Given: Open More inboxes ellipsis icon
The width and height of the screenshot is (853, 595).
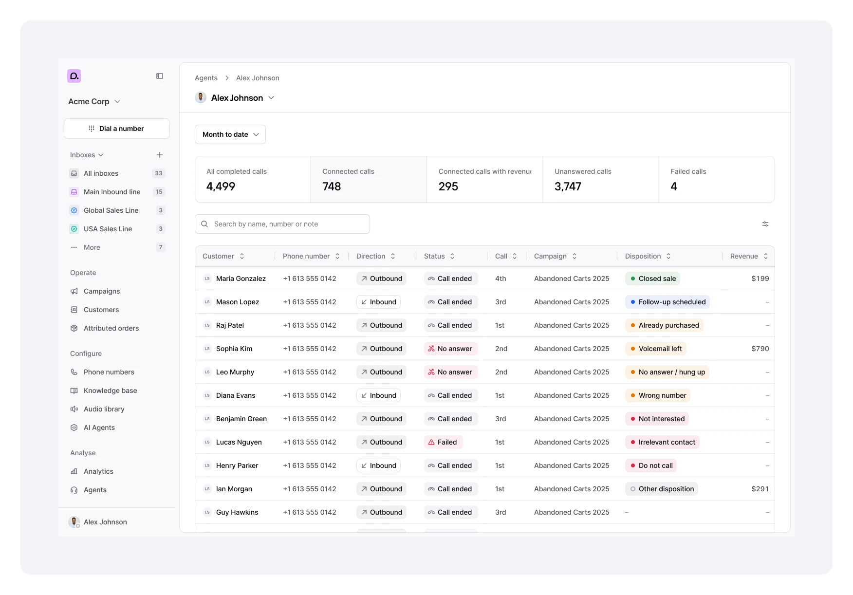Looking at the screenshot, I should pos(74,247).
